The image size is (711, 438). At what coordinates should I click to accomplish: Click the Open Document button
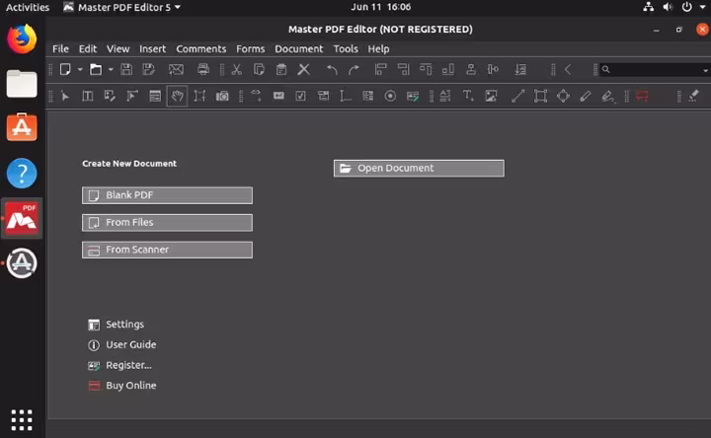pos(419,168)
